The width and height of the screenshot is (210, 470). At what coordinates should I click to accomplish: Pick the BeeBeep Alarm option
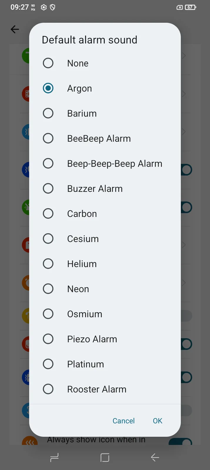tap(48, 138)
